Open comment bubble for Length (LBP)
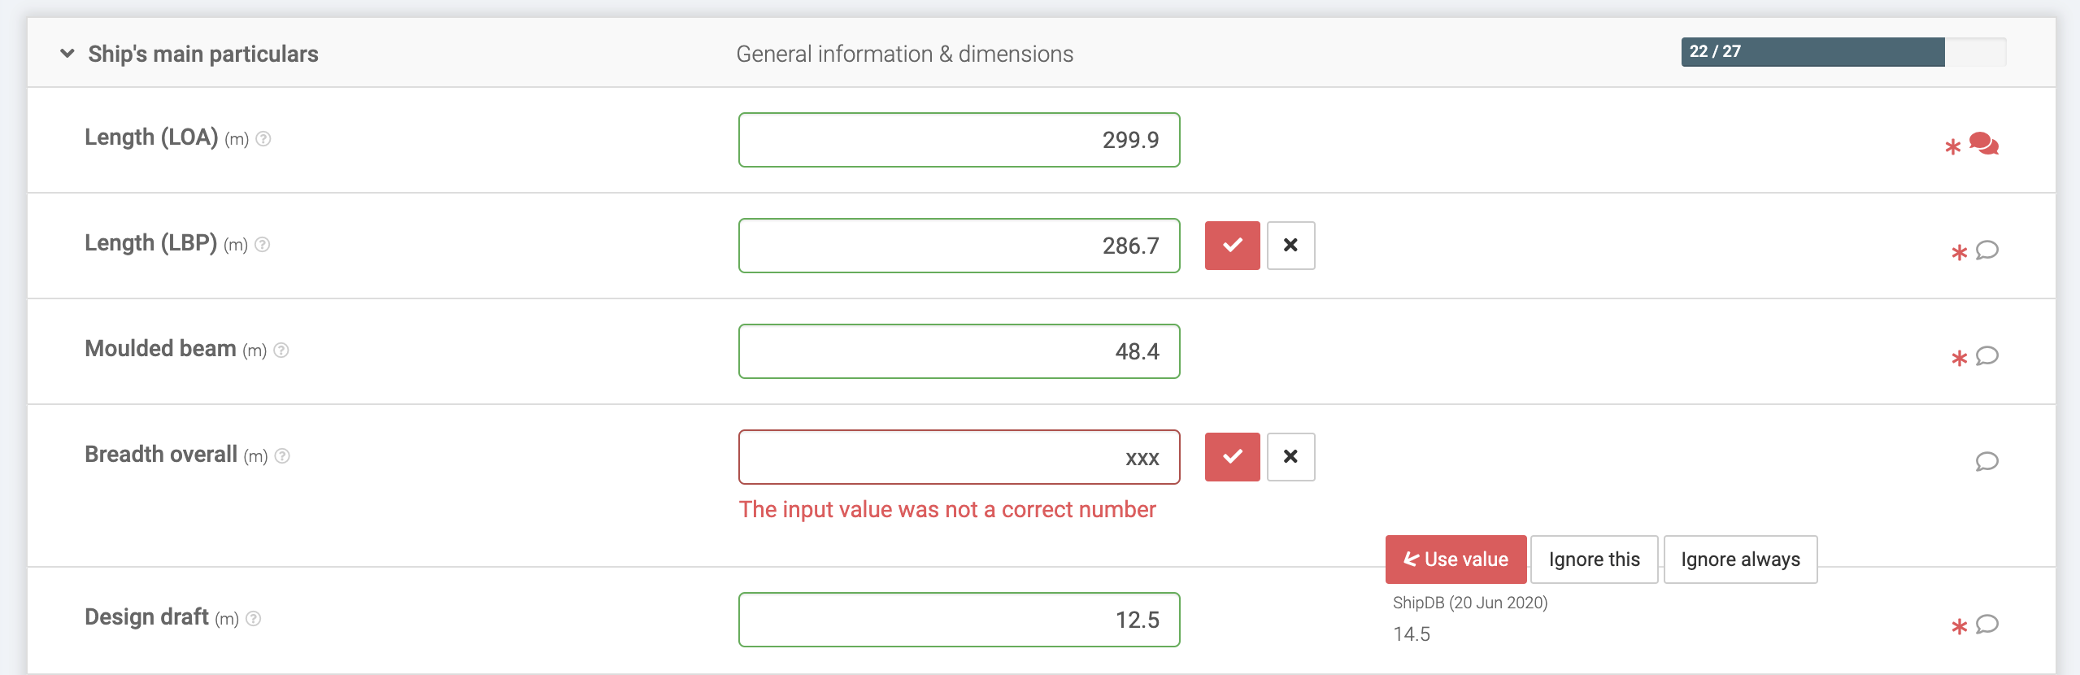 [1986, 250]
